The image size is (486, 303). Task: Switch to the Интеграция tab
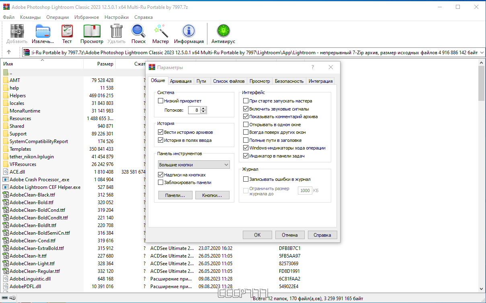(320, 81)
